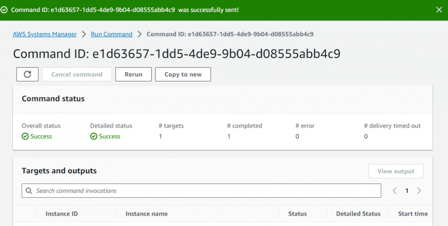Sort by the Instance ID column header
The width and height of the screenshot is (448, 226).
(64, 214)
